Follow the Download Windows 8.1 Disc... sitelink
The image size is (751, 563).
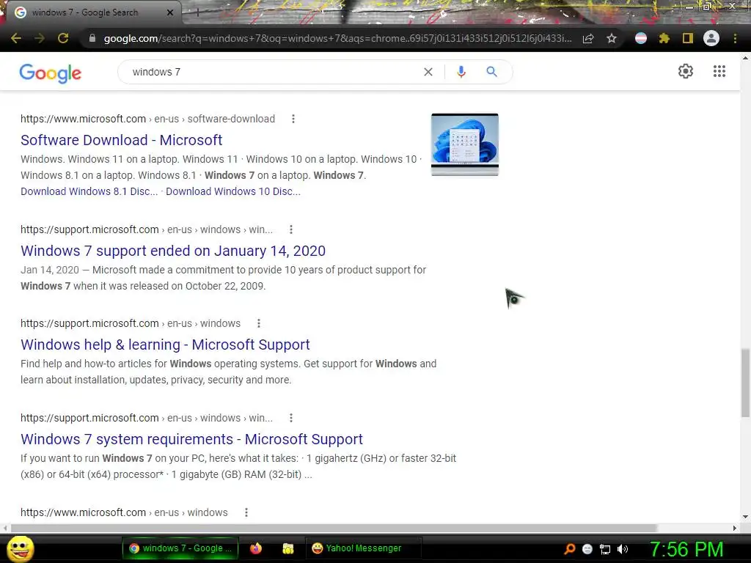coord(89,191)
